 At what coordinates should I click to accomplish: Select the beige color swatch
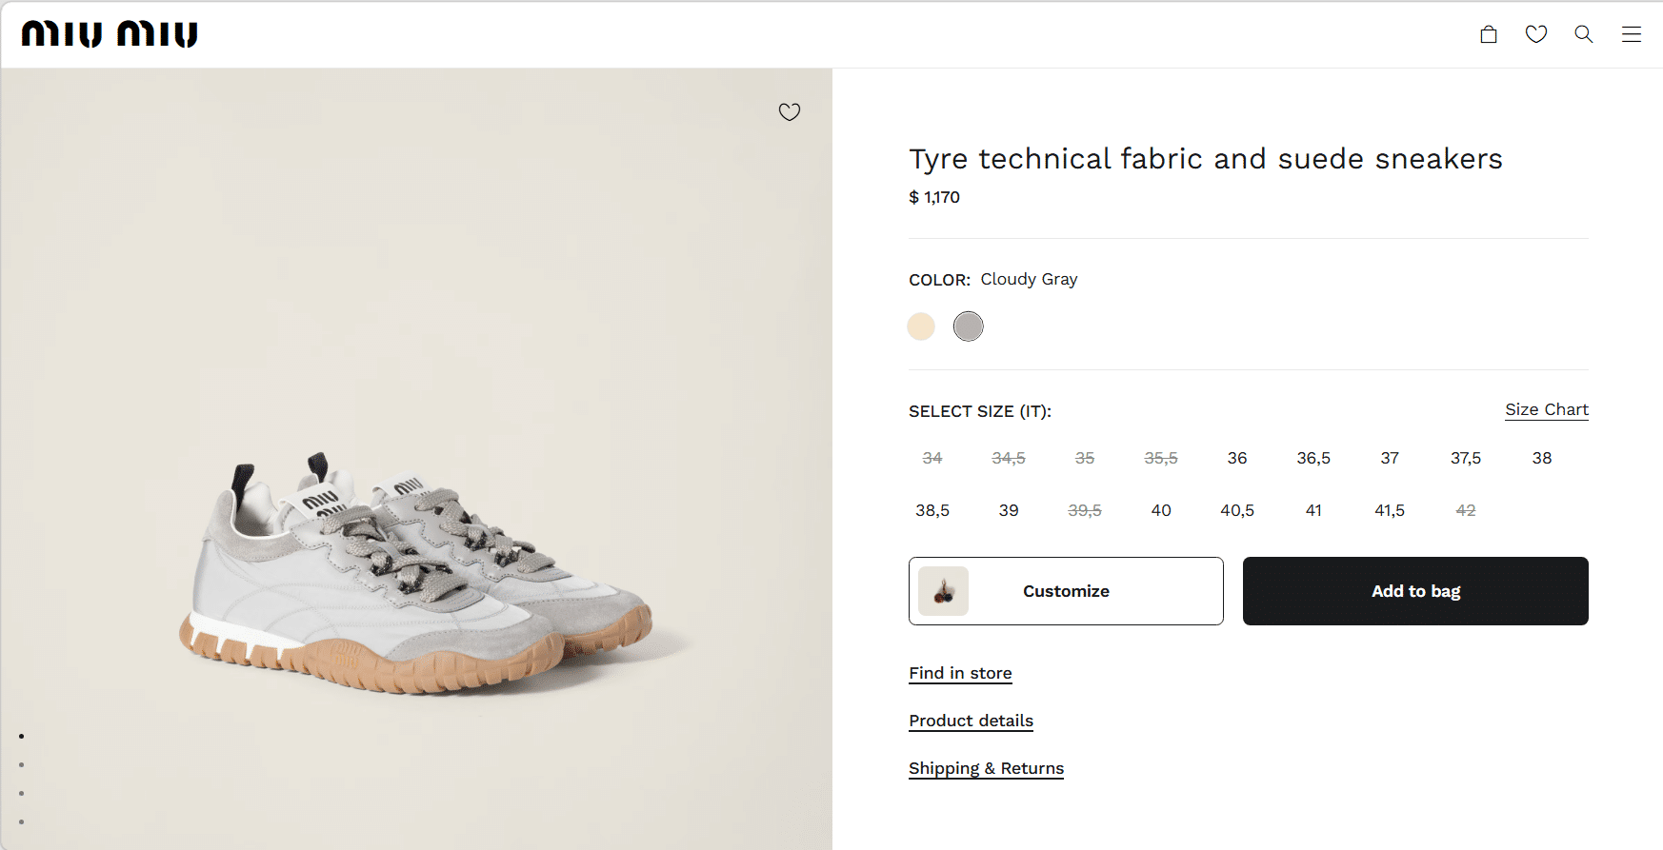click(x=921, y=326)
